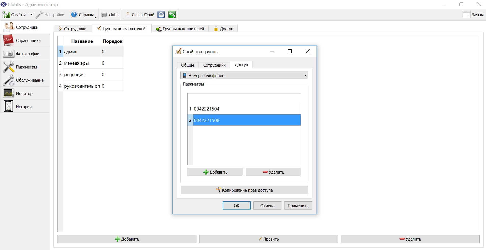Click Копирование прав доступа button

coord(244,190)
